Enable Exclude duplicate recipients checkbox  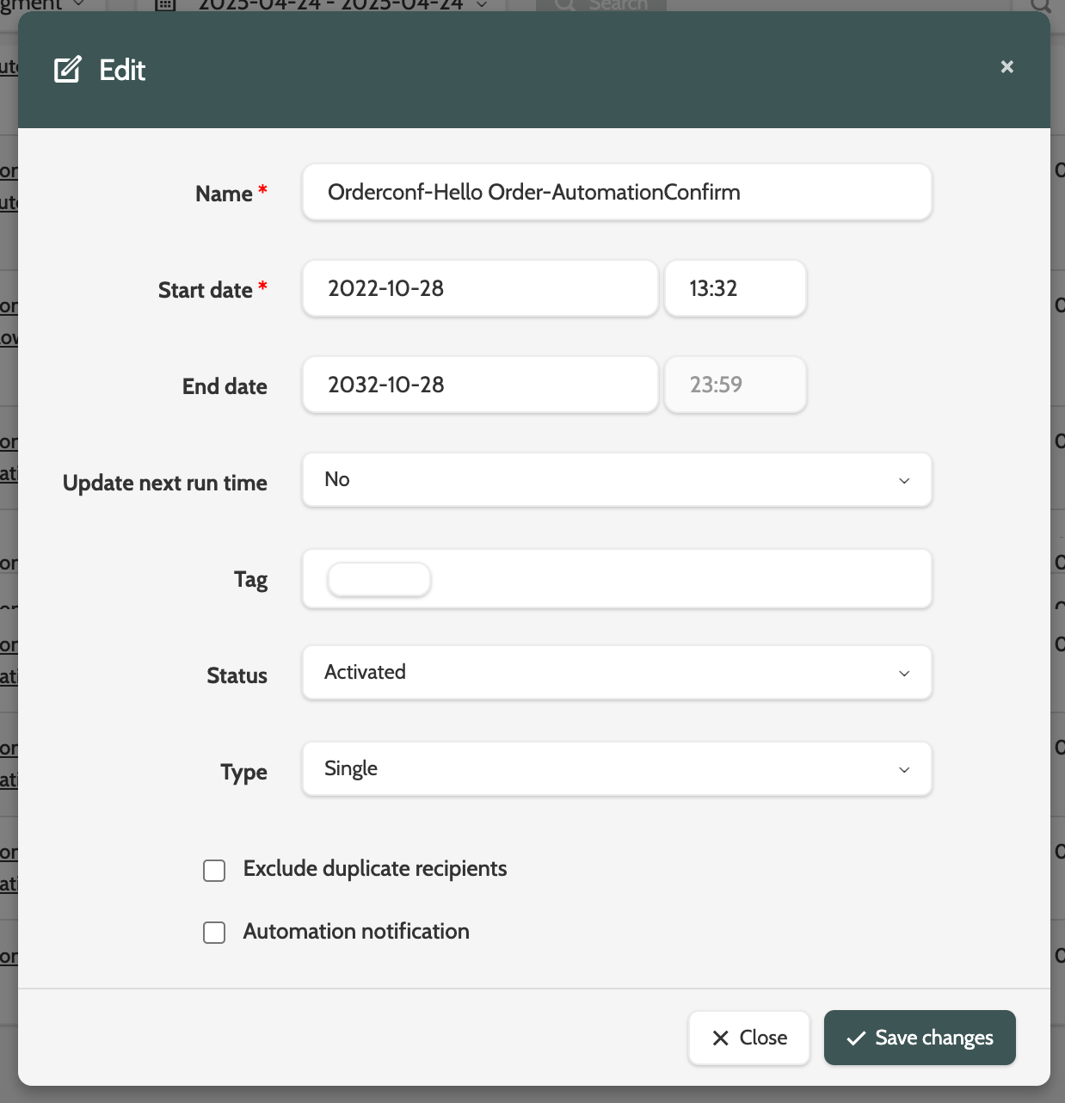[214, 871]
